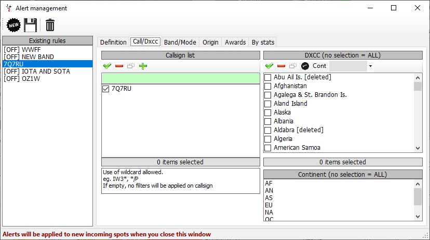Deselect DXCC entries with red minus icon
The height and width of the screenshot is (240, 430).
(x=281, y=66)
